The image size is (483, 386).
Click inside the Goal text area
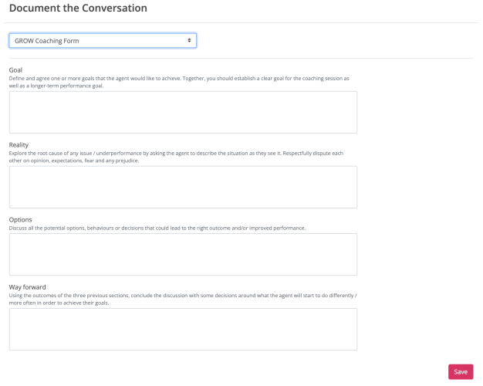click(x=183, y=112)
